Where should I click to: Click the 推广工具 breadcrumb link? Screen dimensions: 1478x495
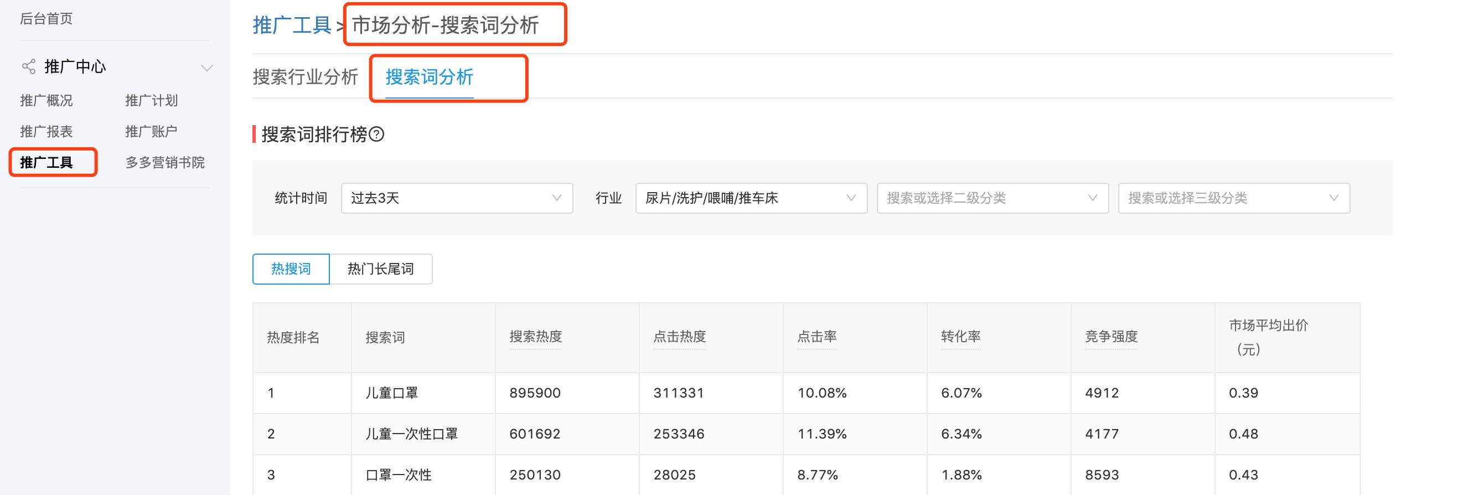pyautogui.click(x=292, y=25)
